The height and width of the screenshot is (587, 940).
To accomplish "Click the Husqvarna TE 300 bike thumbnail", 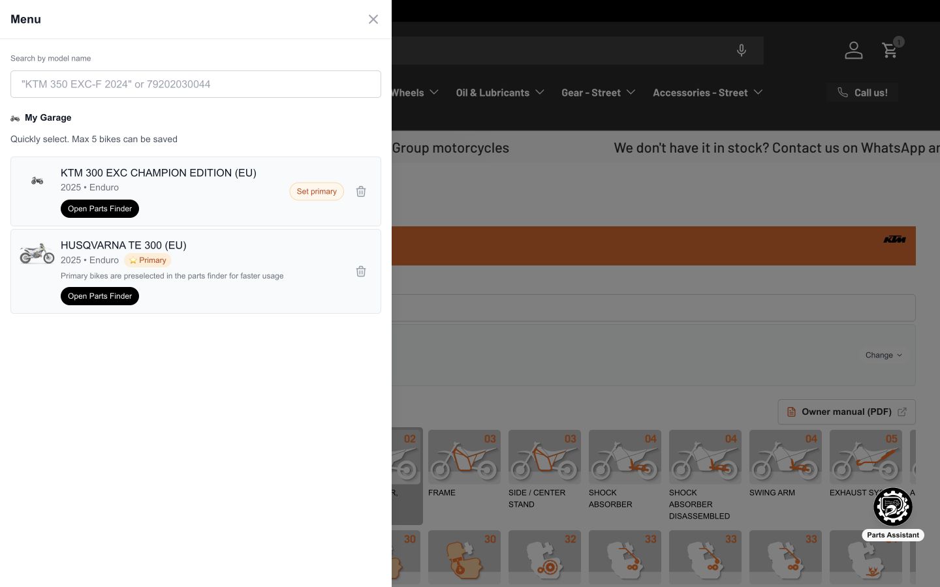I will pos(37,253).
